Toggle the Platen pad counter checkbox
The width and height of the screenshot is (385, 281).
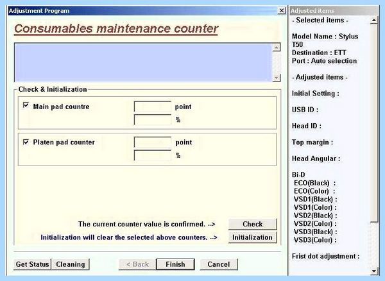tap(26, 142)
